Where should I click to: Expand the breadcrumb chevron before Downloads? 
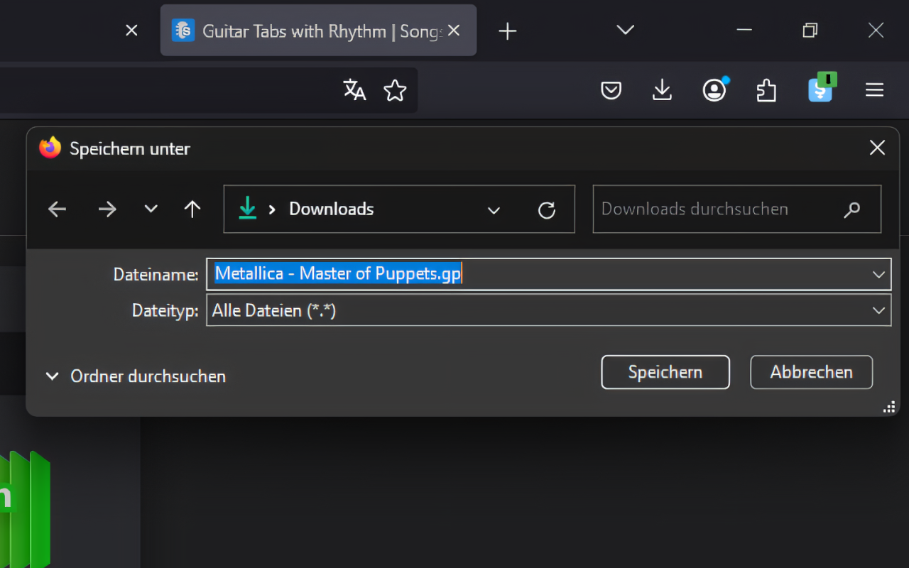[x=272, y=209]
